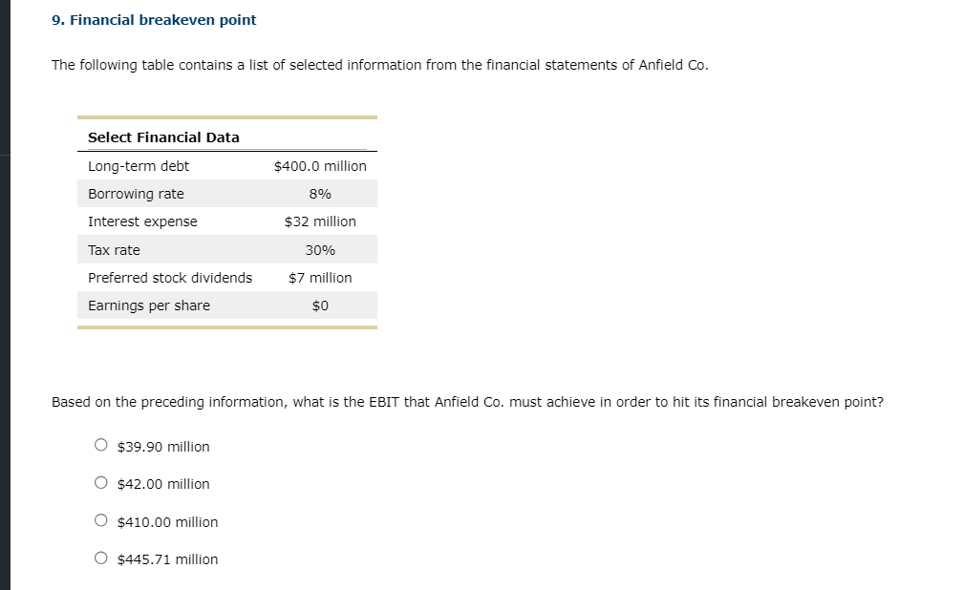Click the Preferred stock dividends label
The height and width of the screenshot is (590, 964).
170,278
